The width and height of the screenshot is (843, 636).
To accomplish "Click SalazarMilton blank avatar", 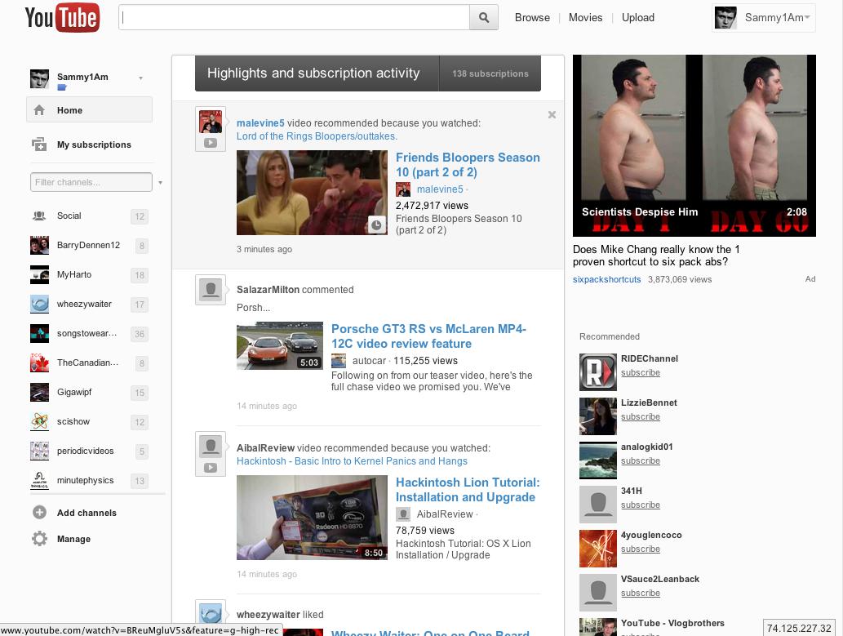I will click(211, 290).
